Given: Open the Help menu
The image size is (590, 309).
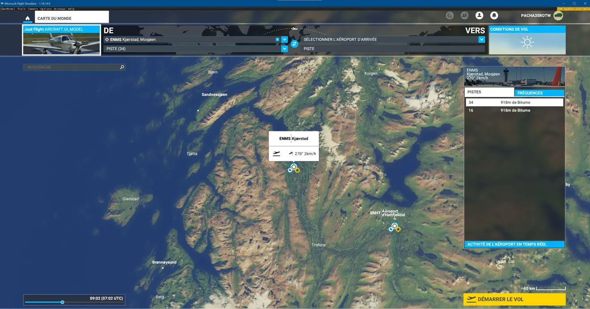Looking at the screenshot, I should (x=71, y=9).
